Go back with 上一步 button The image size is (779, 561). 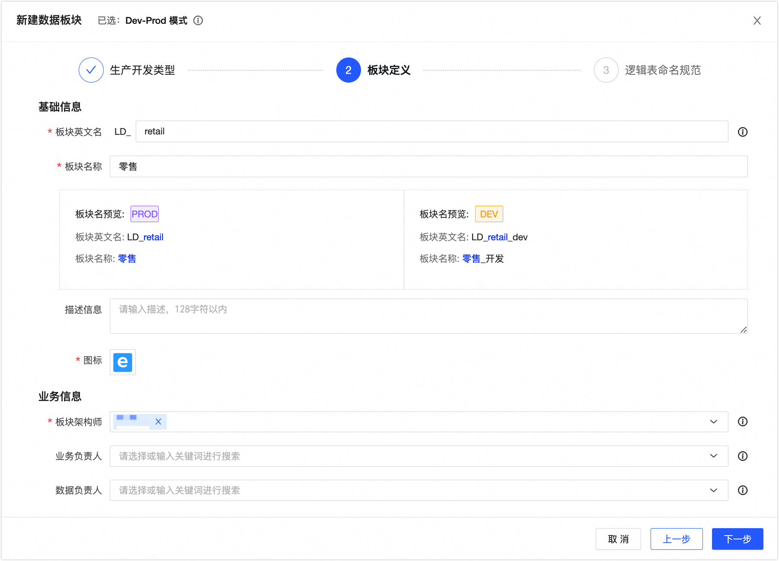(677, 539)
